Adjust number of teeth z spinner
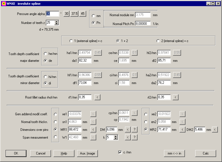Viewport: 222px width, 162px height. 57,23
